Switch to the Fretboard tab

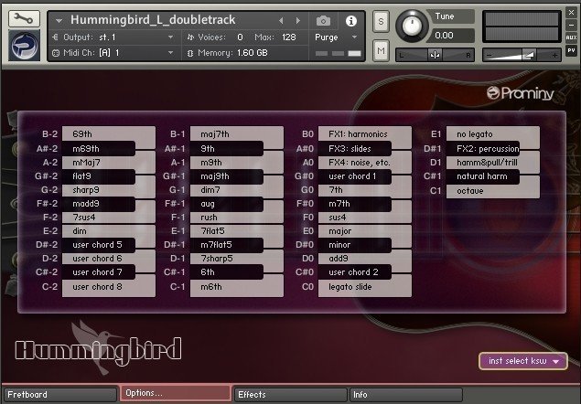click(60, 394)
